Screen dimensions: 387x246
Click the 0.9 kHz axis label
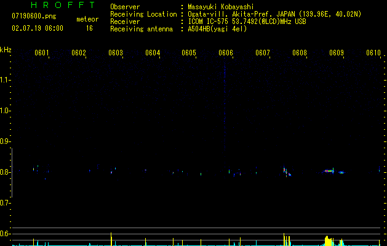click(x=5, y=141)
